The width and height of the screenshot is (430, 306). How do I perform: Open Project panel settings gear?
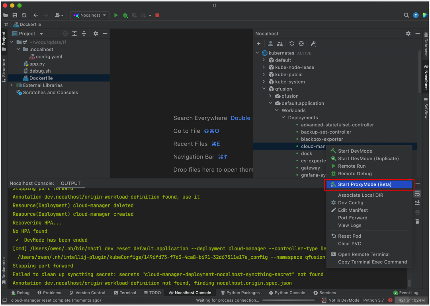(96, 34)
